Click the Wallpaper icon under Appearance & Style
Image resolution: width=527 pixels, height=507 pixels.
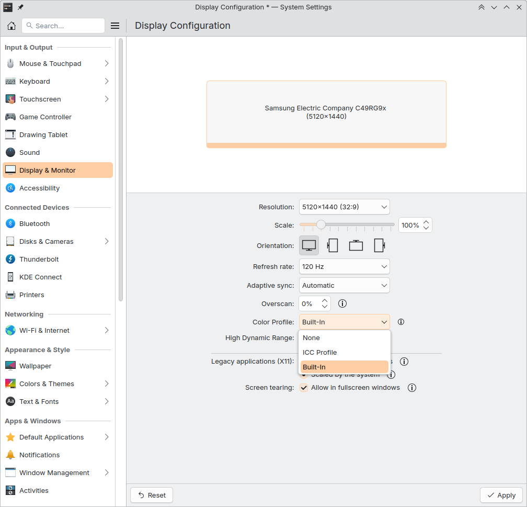click(11, 366)
